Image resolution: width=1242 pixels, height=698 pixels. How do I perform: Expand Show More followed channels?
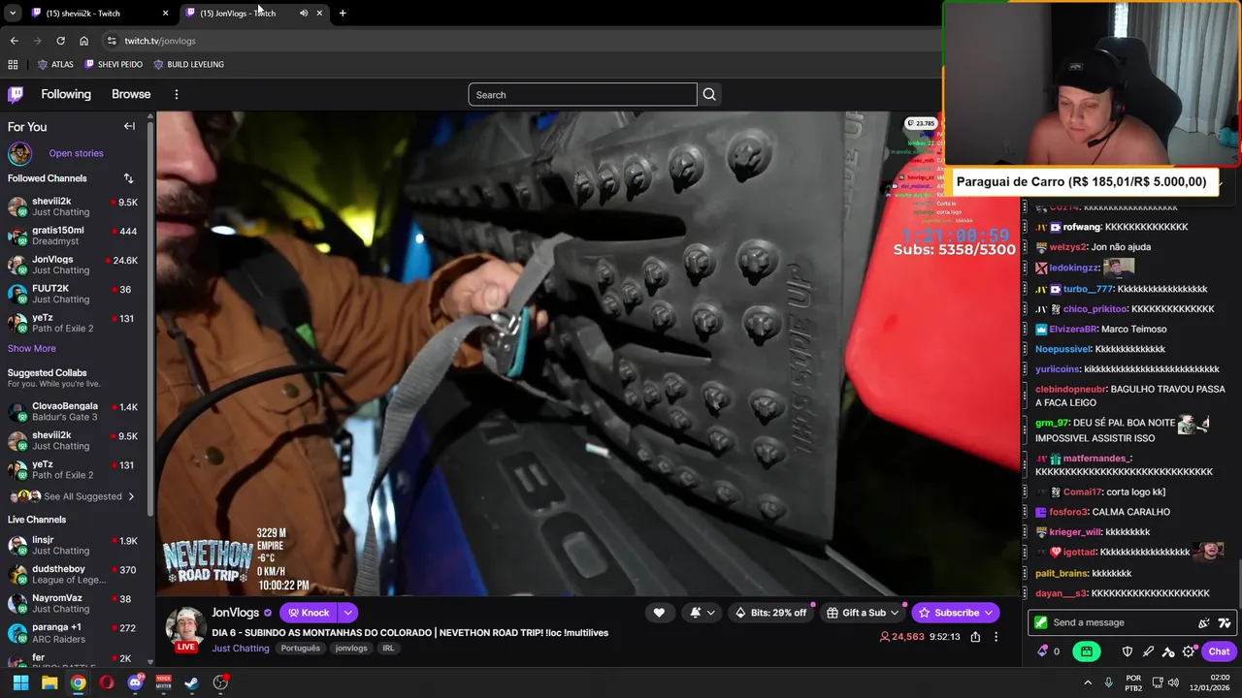(x=32, y=348)
